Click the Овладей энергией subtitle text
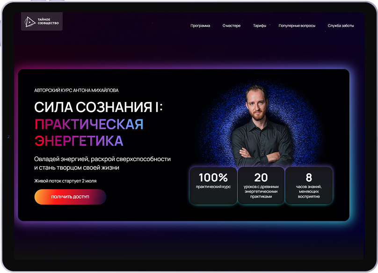The height and width of the screenshot is (273, 378). [102, 163]
